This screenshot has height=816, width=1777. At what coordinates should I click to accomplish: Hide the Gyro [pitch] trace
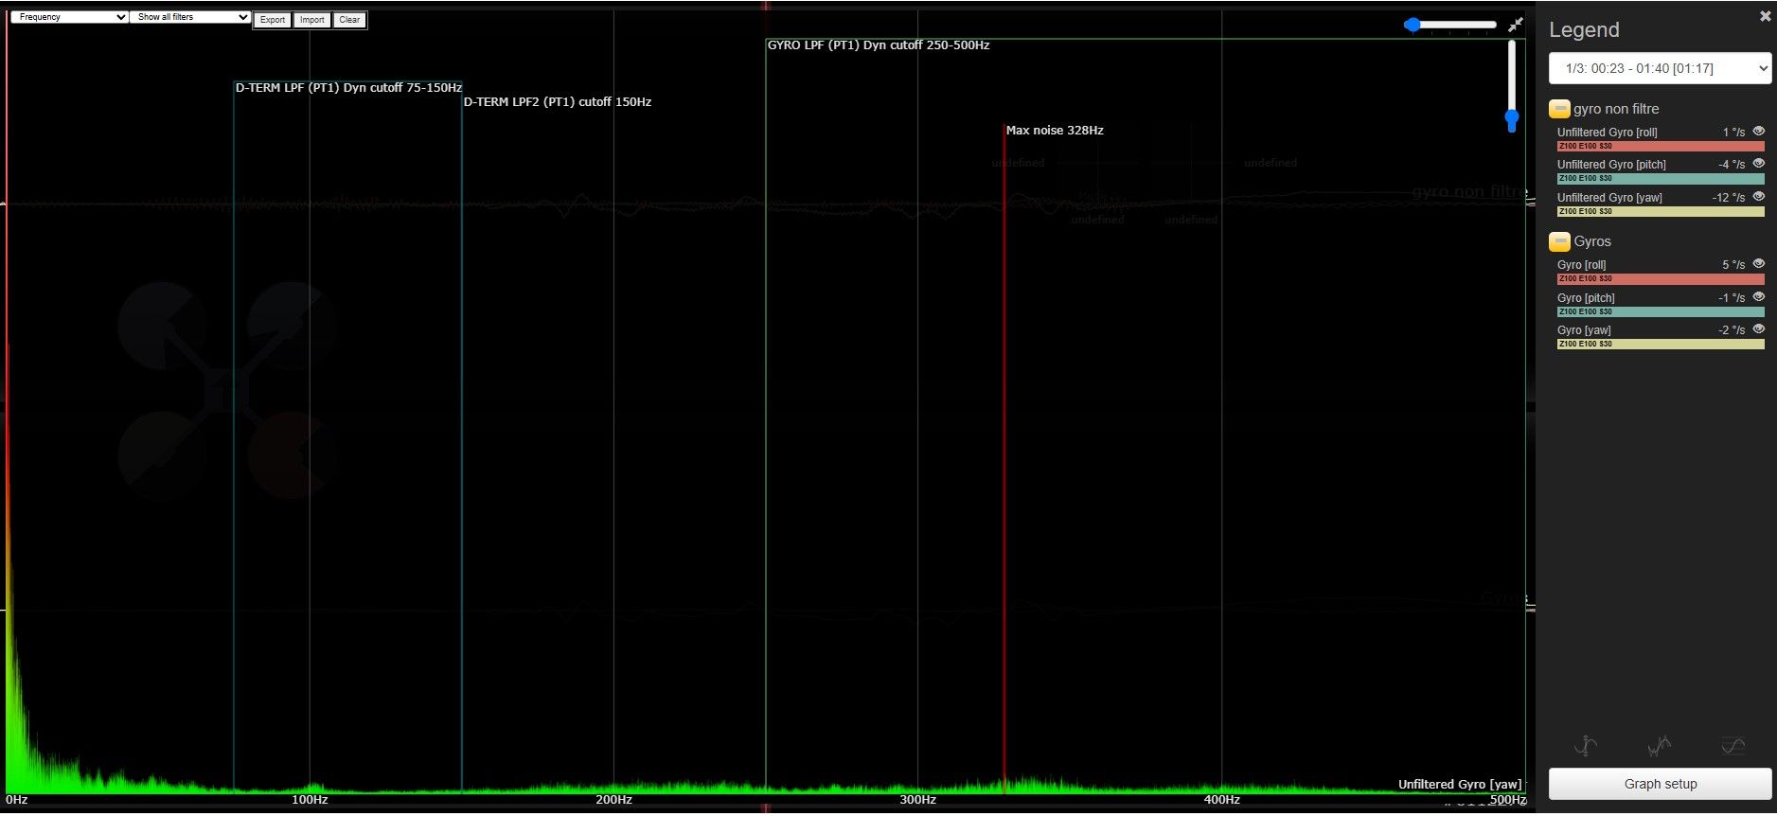[x=1758, y=297]
